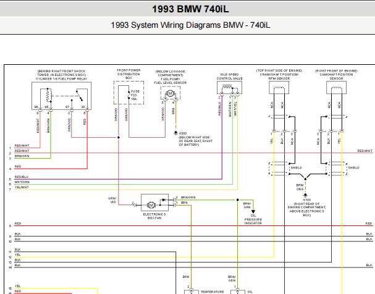The image size is (375, 294).
Task: Click the YEL/WHT label on line 7
Action: point(22,187)
